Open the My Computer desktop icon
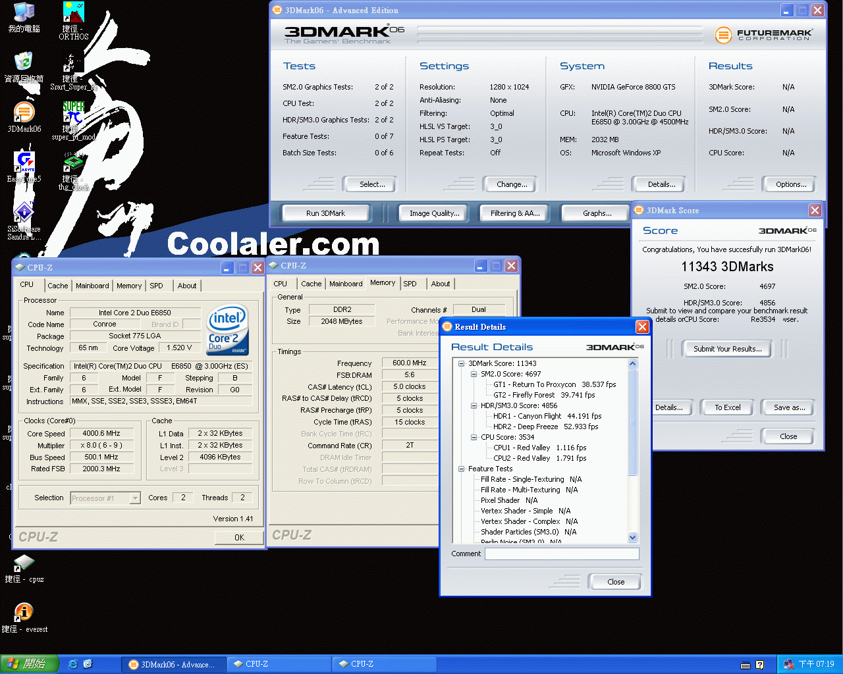Image resolution: width=843 pixels, height=674 pixels. pos(24,17)
